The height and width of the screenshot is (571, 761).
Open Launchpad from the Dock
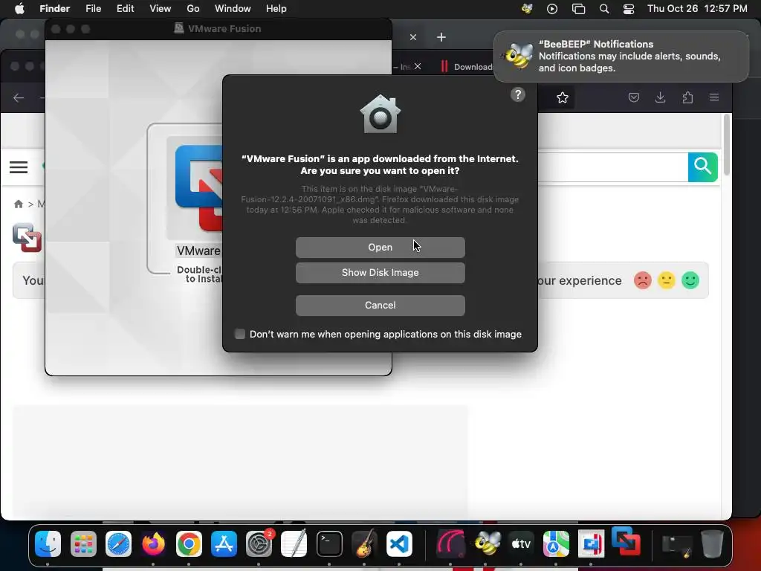[x=83, y=543]
